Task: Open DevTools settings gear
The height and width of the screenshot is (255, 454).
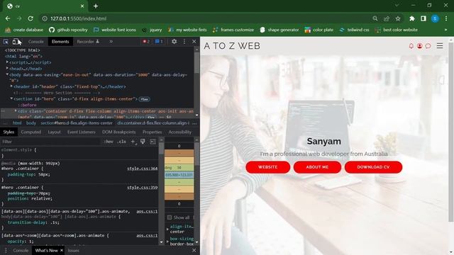Action: 174,42
